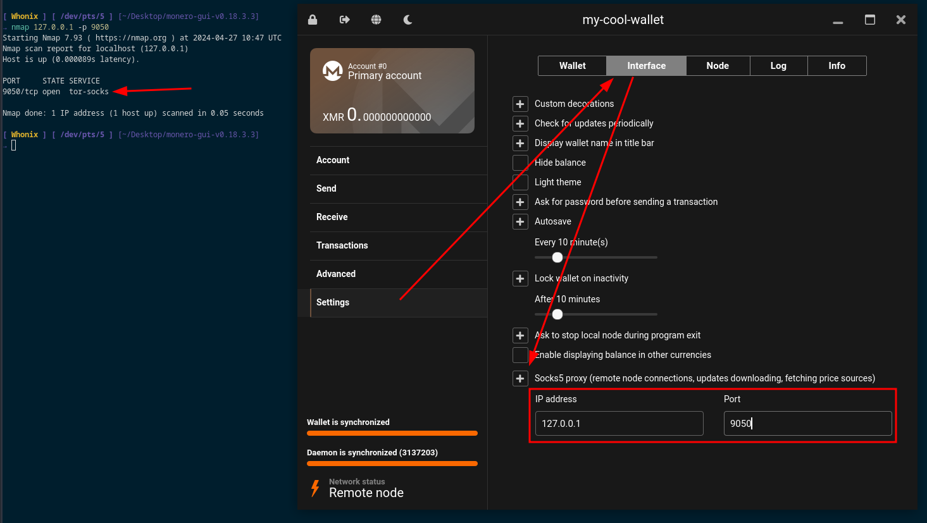Open Receive page in sidebar

click(399, 218)
